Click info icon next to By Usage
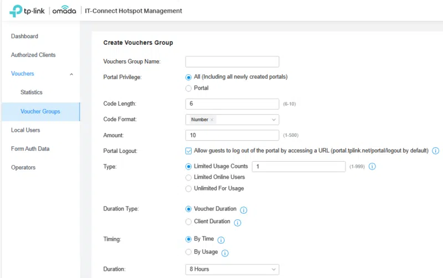 click(x=225, y=253)
